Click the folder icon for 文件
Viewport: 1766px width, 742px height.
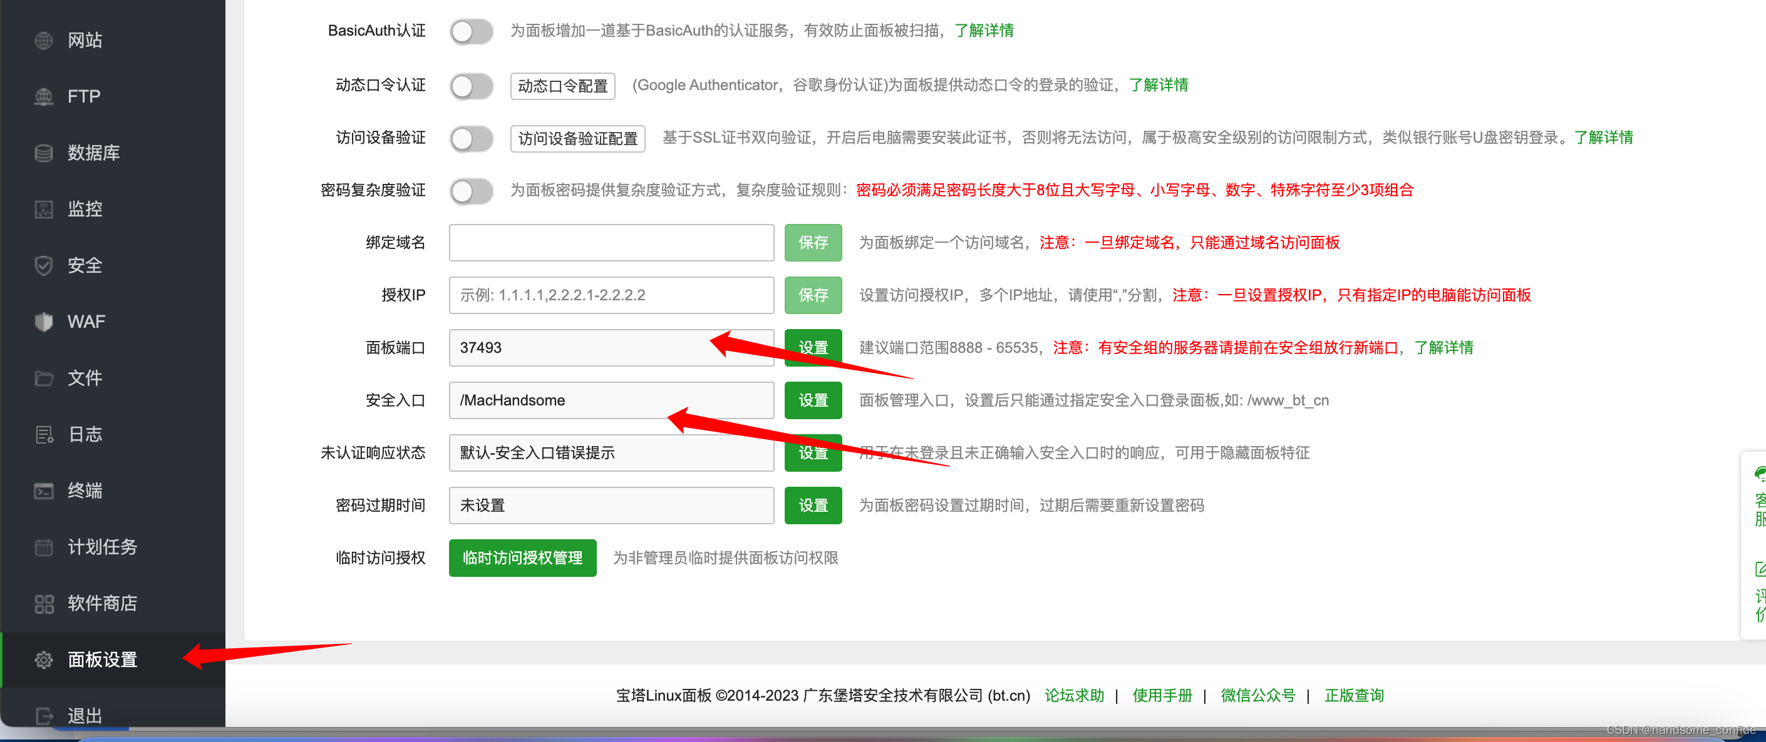(x=43, y=378)
